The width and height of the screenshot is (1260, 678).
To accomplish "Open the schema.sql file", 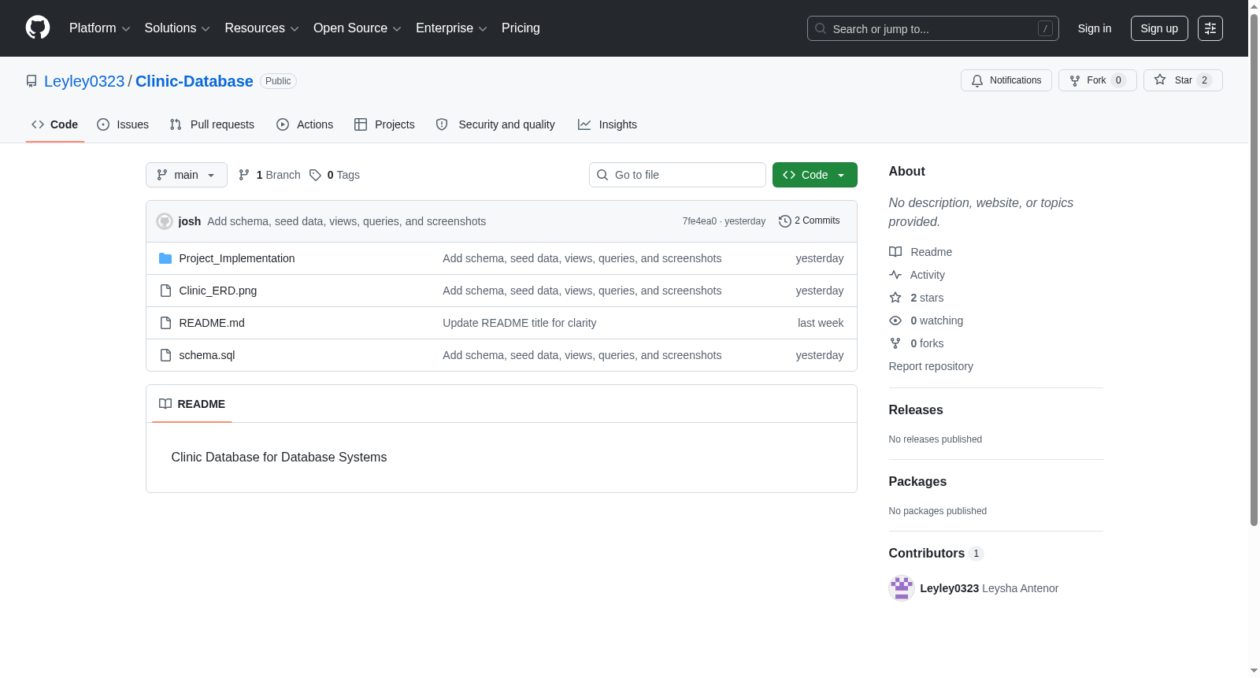I will coord(207,355).
